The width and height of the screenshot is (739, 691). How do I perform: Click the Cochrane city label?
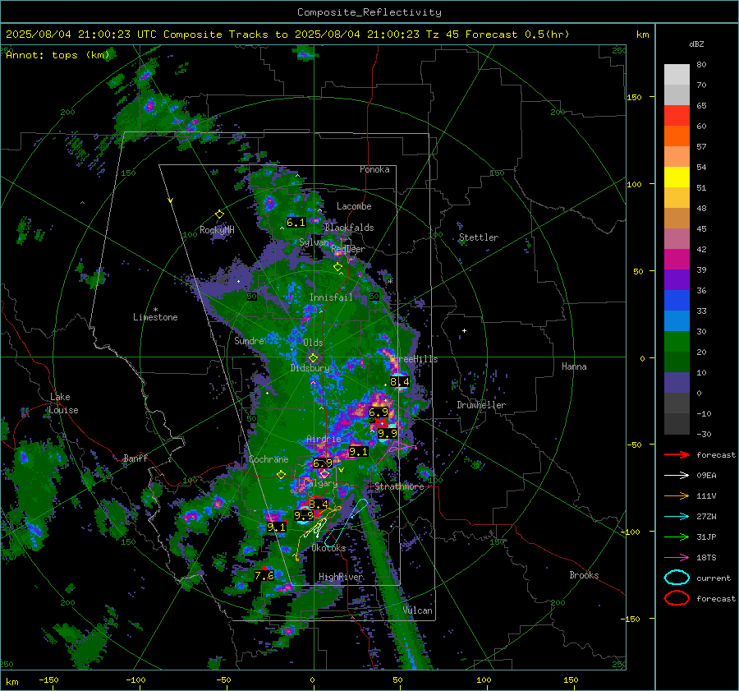click(269, 459)
